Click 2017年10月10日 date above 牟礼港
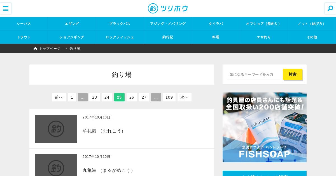Screen dimensions: 336x176 (97, 117)
